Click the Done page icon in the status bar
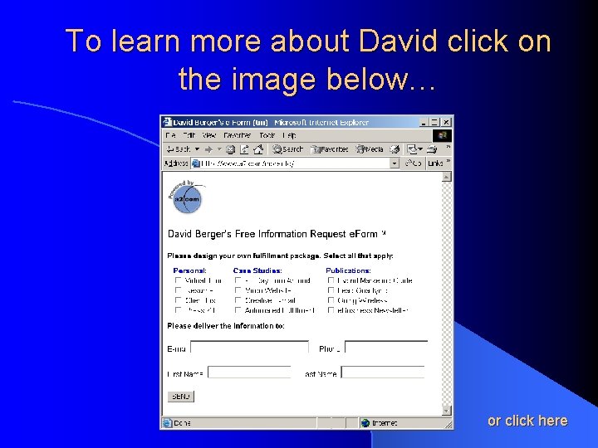This screenshot has width=598, height=448. pyautogui.click(x=168, y=423)
